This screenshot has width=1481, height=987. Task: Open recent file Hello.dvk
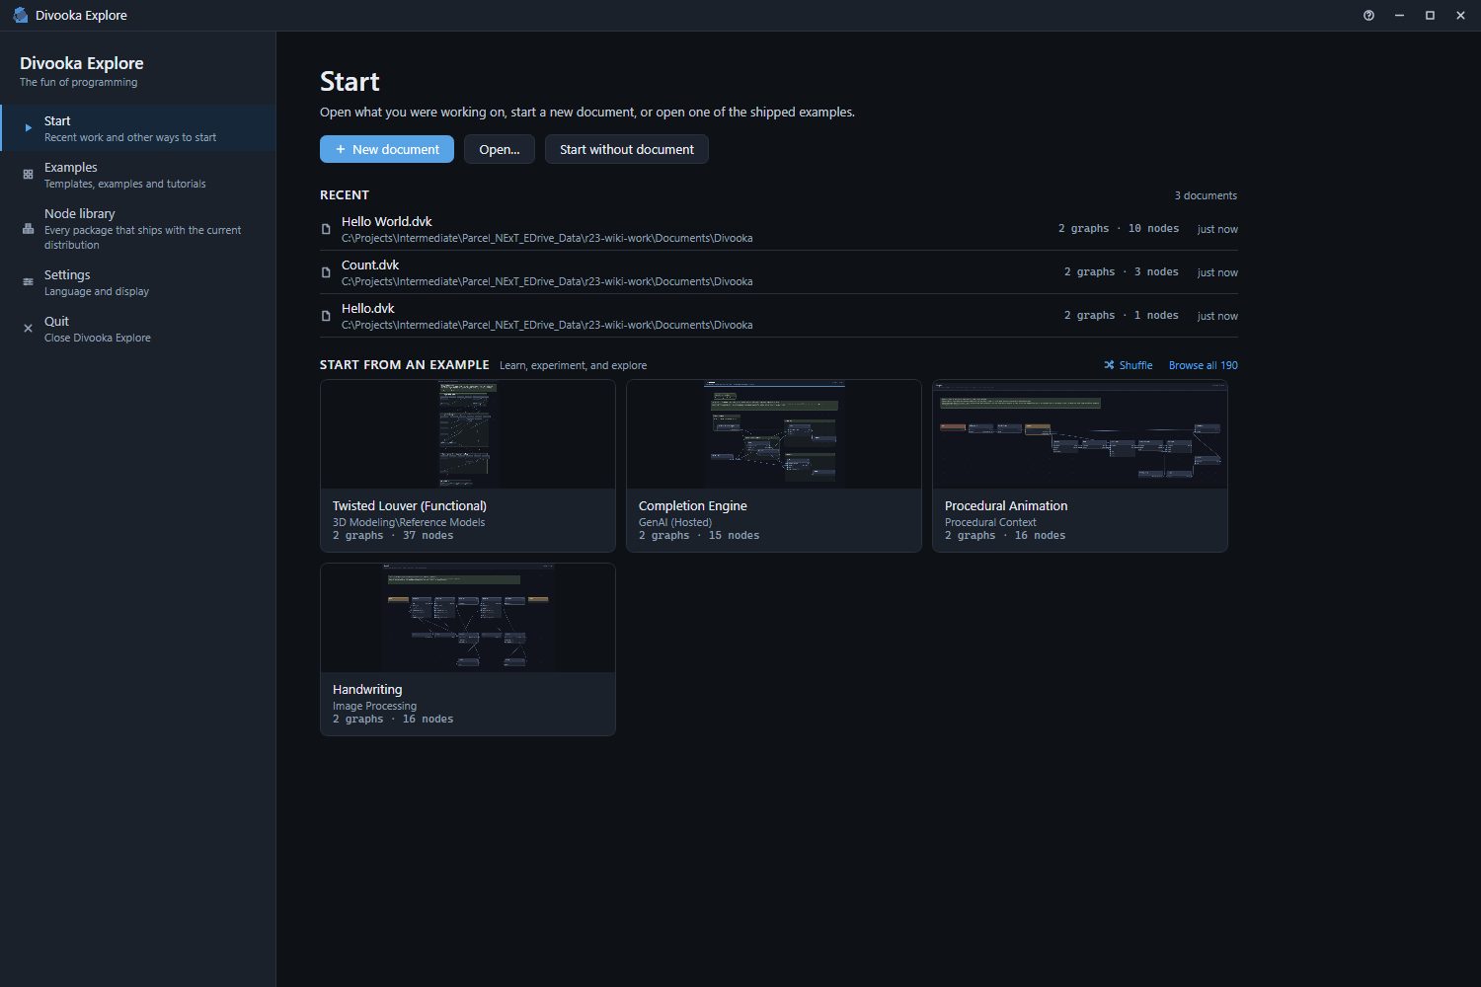[779, 316]
